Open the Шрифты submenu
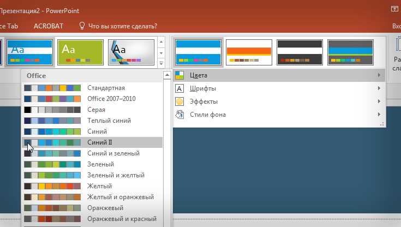This screenshot has width=401, height=227. (x=279, y=88)
